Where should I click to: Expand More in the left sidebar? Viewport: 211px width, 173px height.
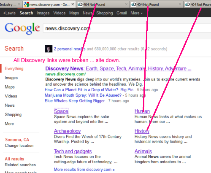(x=9, y=124)
